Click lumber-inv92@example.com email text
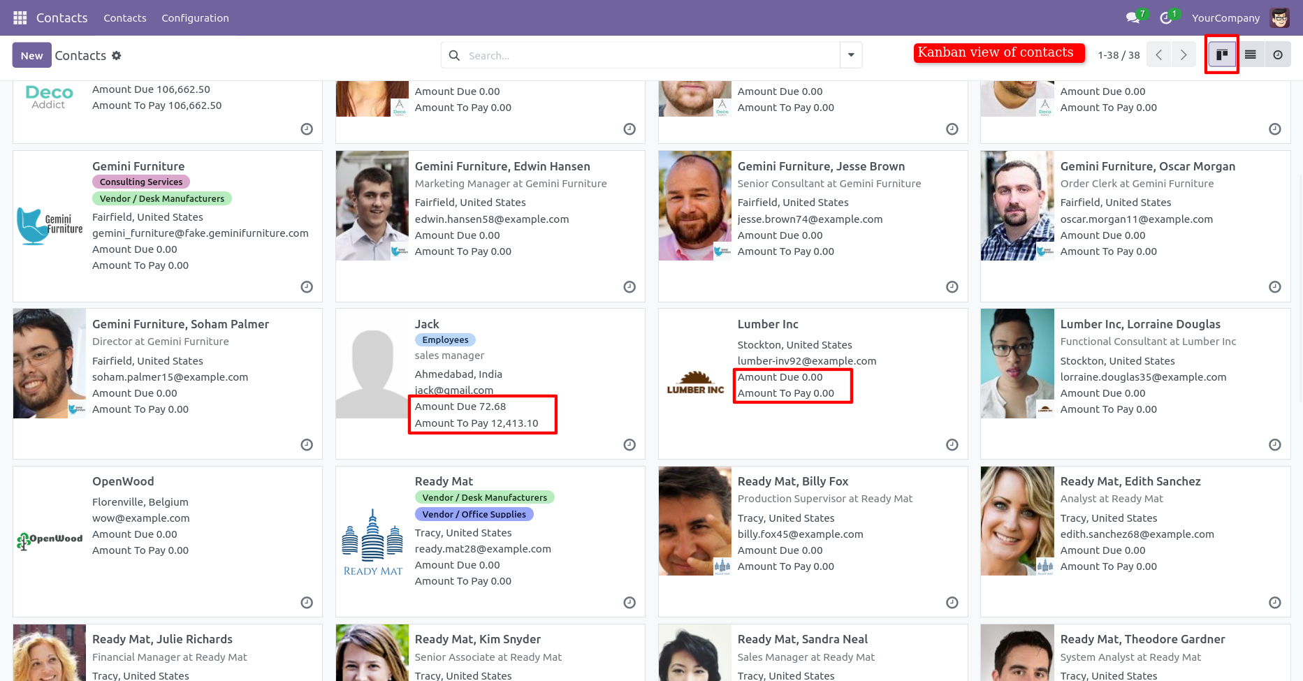Image resolution: width=1303 pixels, height=681 pixels. click(807, 361)
